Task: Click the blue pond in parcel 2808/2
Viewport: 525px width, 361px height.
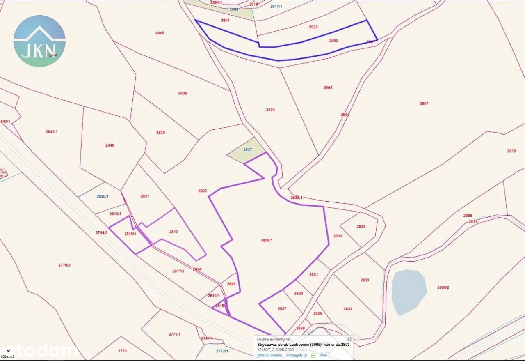Action: (409, 290)
